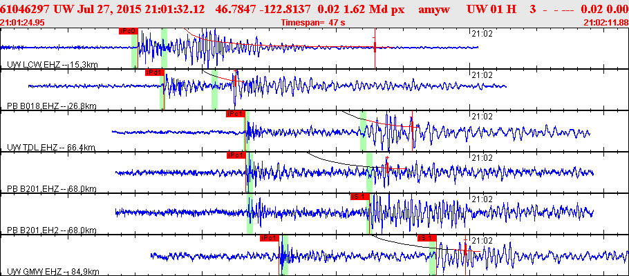Select the iPc1 pick flag on GMW trace
Viewport: 629px width, 276px height.
pyautogui.click(x=269, y=238)
